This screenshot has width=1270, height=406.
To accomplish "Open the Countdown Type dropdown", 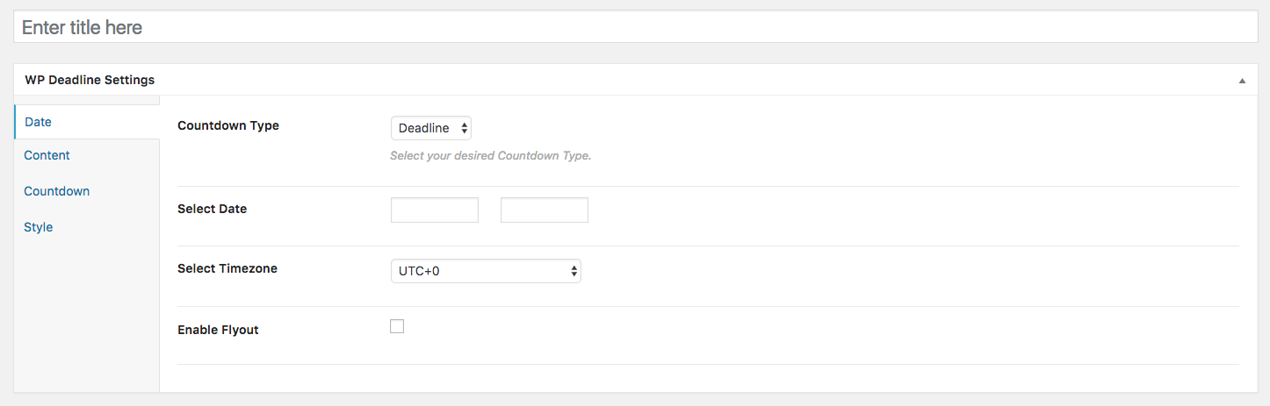I will pos(430,128).
